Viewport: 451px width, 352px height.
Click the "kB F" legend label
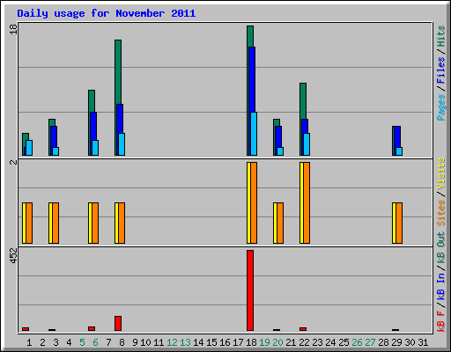coord(440,320)
